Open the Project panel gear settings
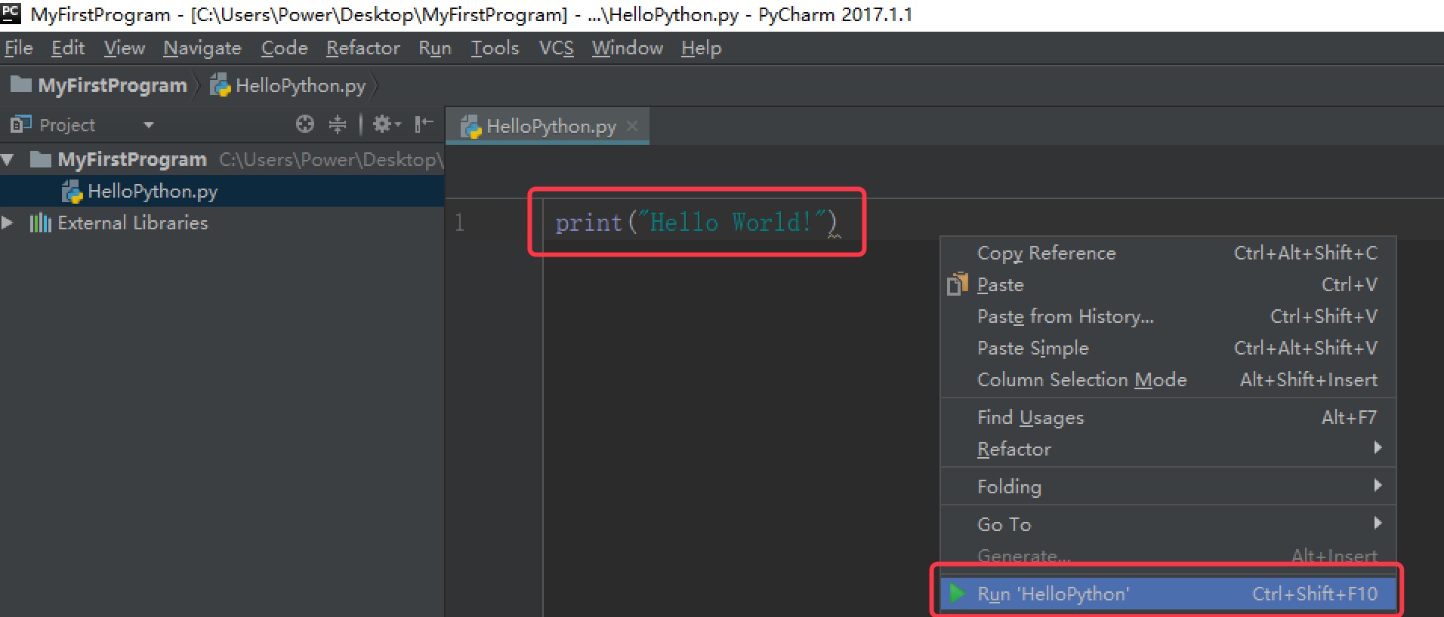 [x=385, y=124]
